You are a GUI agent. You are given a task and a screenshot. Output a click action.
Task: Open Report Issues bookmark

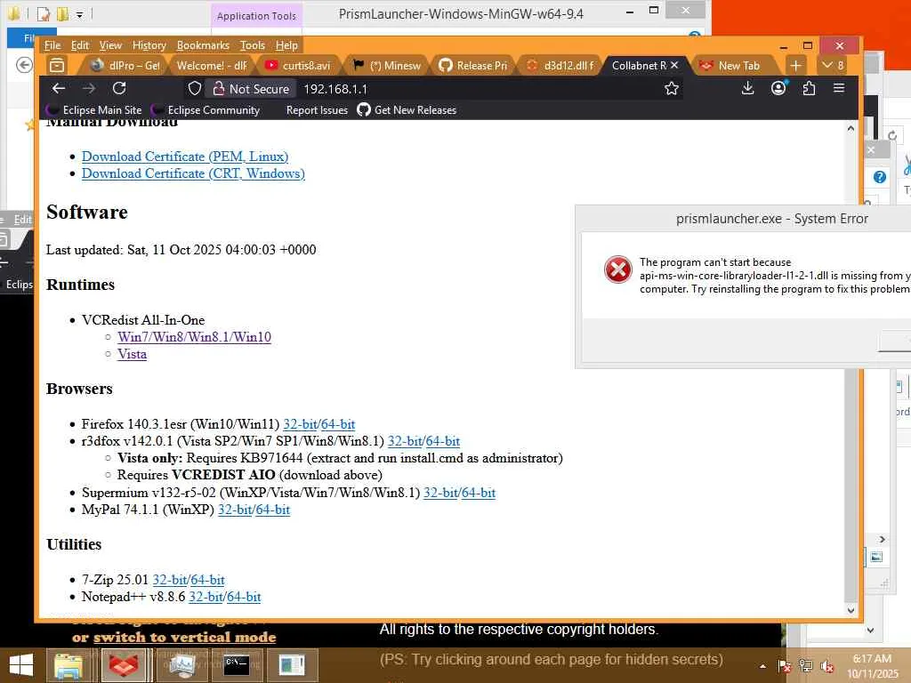pyautogui.click(x=317, y=109)
